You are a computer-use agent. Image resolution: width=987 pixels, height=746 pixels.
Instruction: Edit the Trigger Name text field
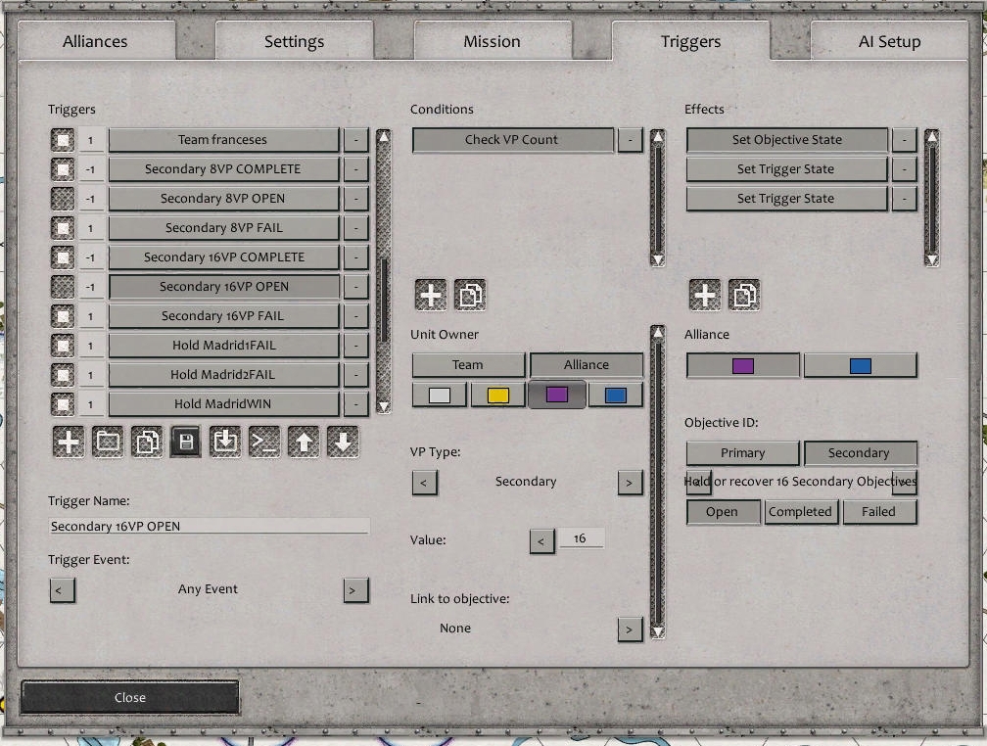209,527
